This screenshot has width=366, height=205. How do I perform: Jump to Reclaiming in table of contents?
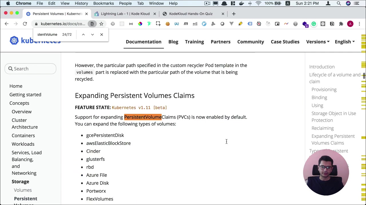[x=323, y=128]
